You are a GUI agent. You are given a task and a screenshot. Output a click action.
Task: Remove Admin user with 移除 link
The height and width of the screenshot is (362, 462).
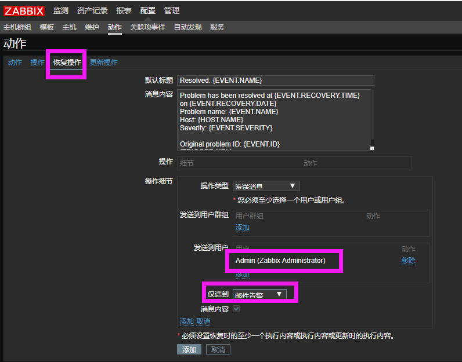tap(409, 261)
